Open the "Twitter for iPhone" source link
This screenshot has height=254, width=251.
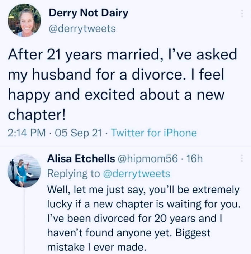pos(154,133)
